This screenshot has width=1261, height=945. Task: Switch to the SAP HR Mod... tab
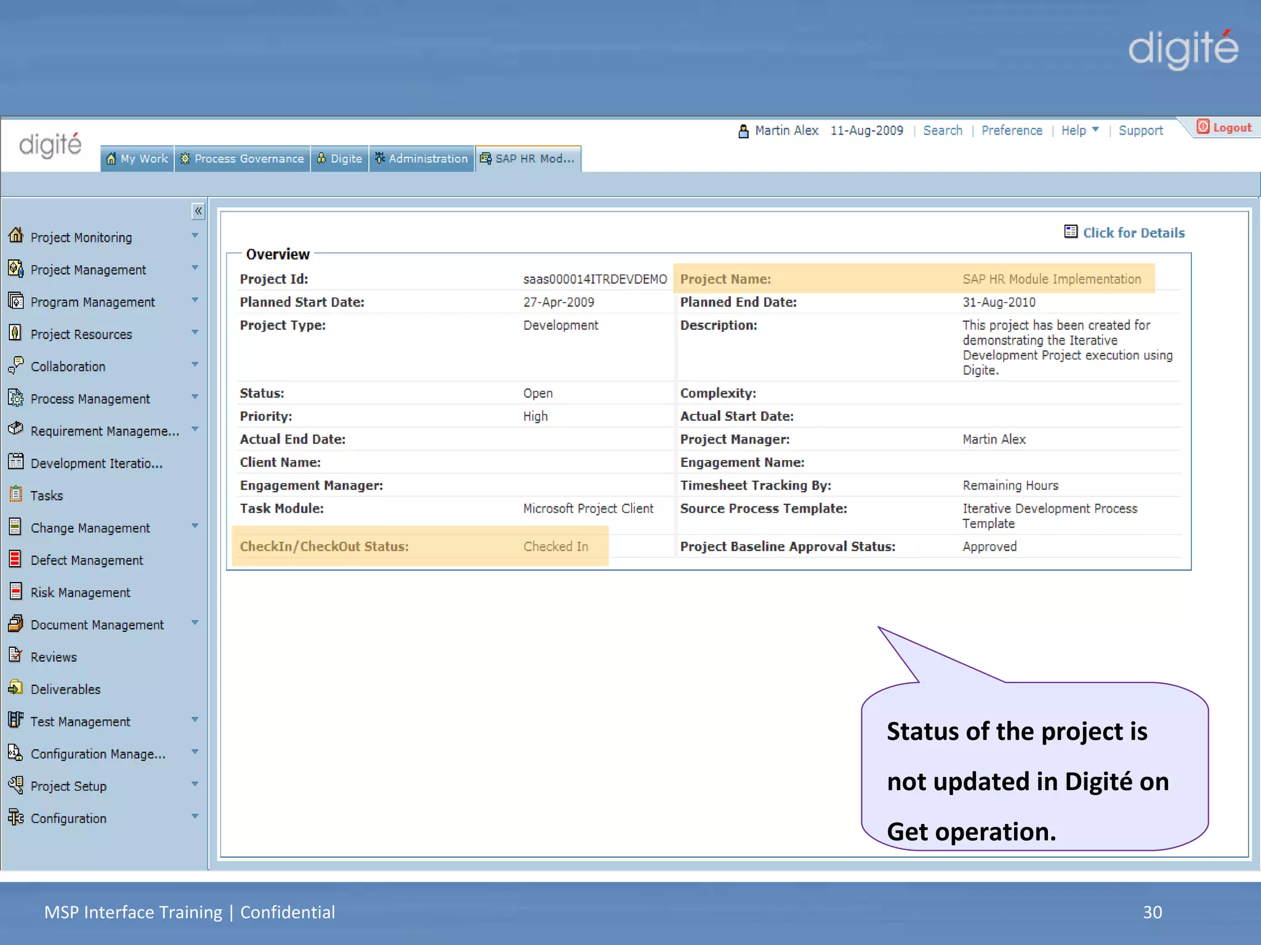pos(528,159)
